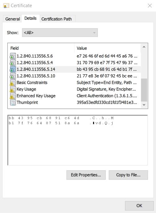Click the 1.2.840.113556.5.4 extension icon
The height and width of the screenshot is (213, 156).
click(x=13, y=63)
